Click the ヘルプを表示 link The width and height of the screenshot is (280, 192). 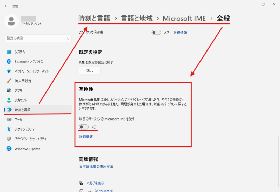[x=96, y=183]
